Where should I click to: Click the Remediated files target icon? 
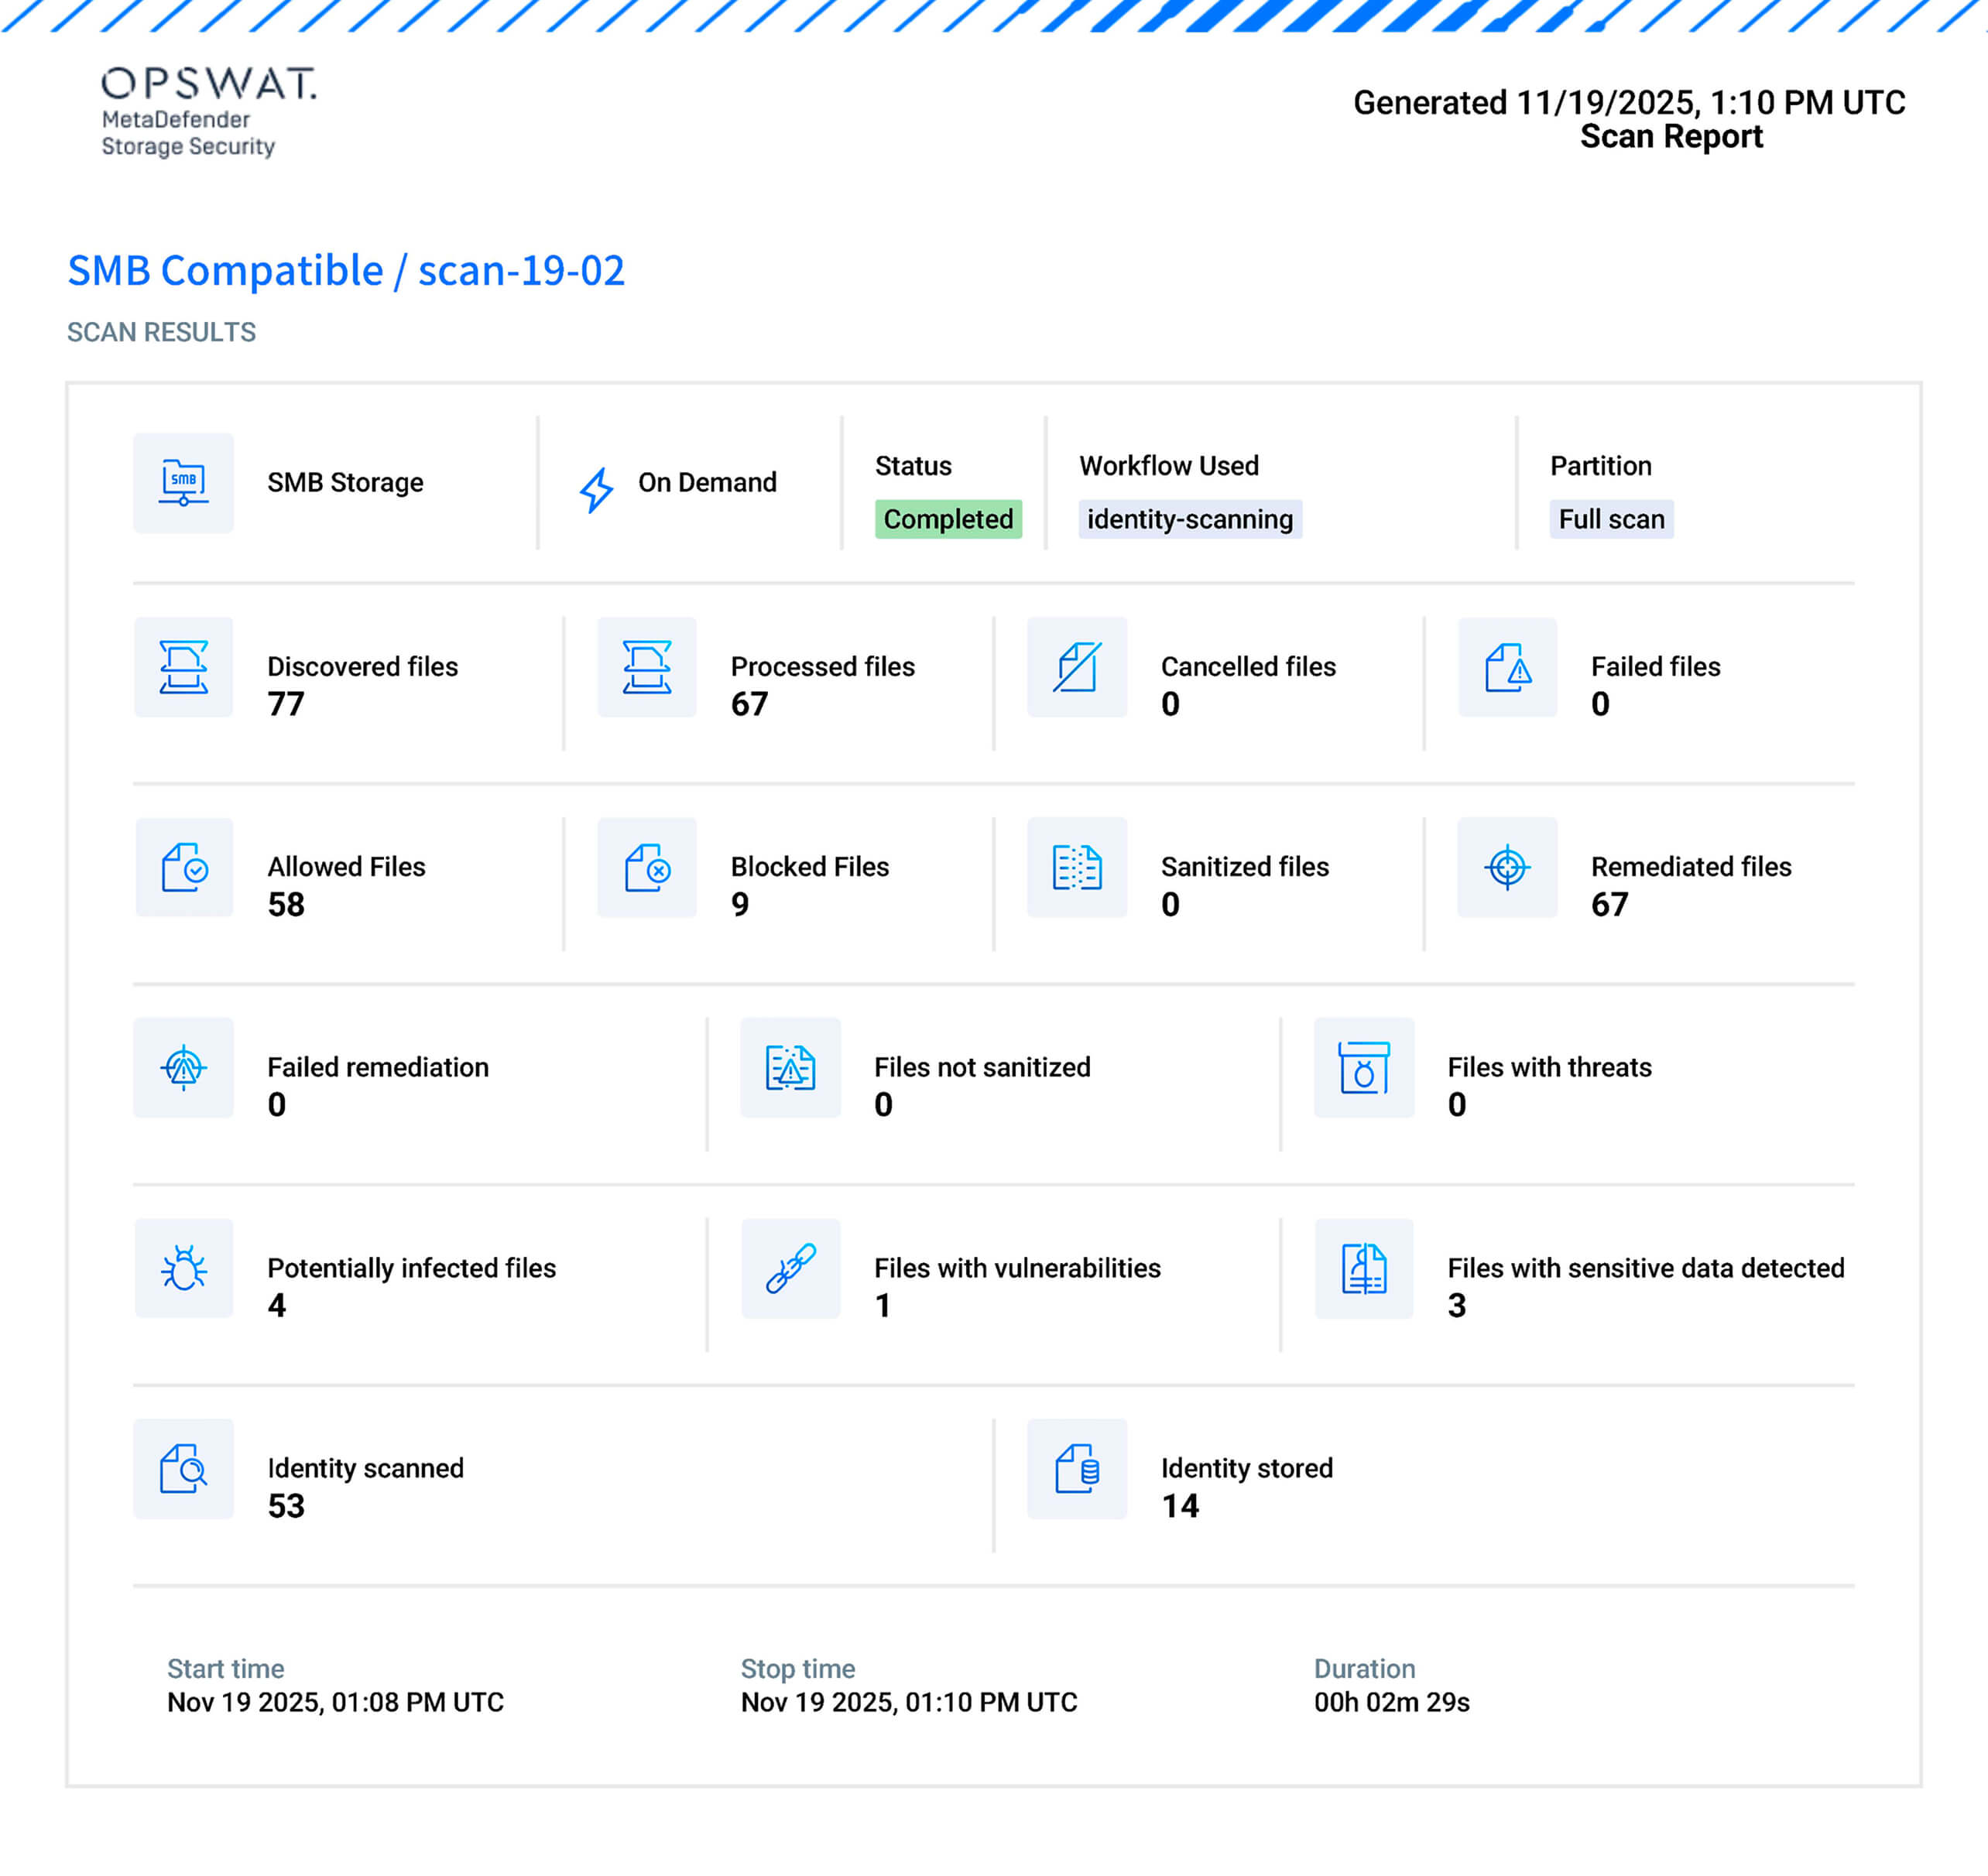pos(1506,868)
